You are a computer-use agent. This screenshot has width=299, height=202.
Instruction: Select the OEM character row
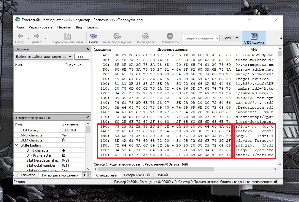click(x=50, y=140)
